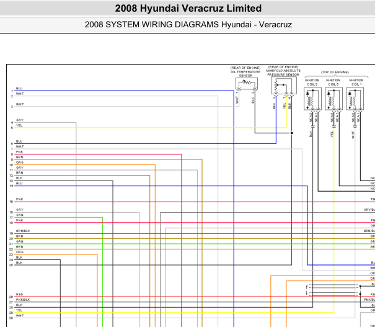
Task: Click the RED label at pin 26
Action: pos(20,294)
